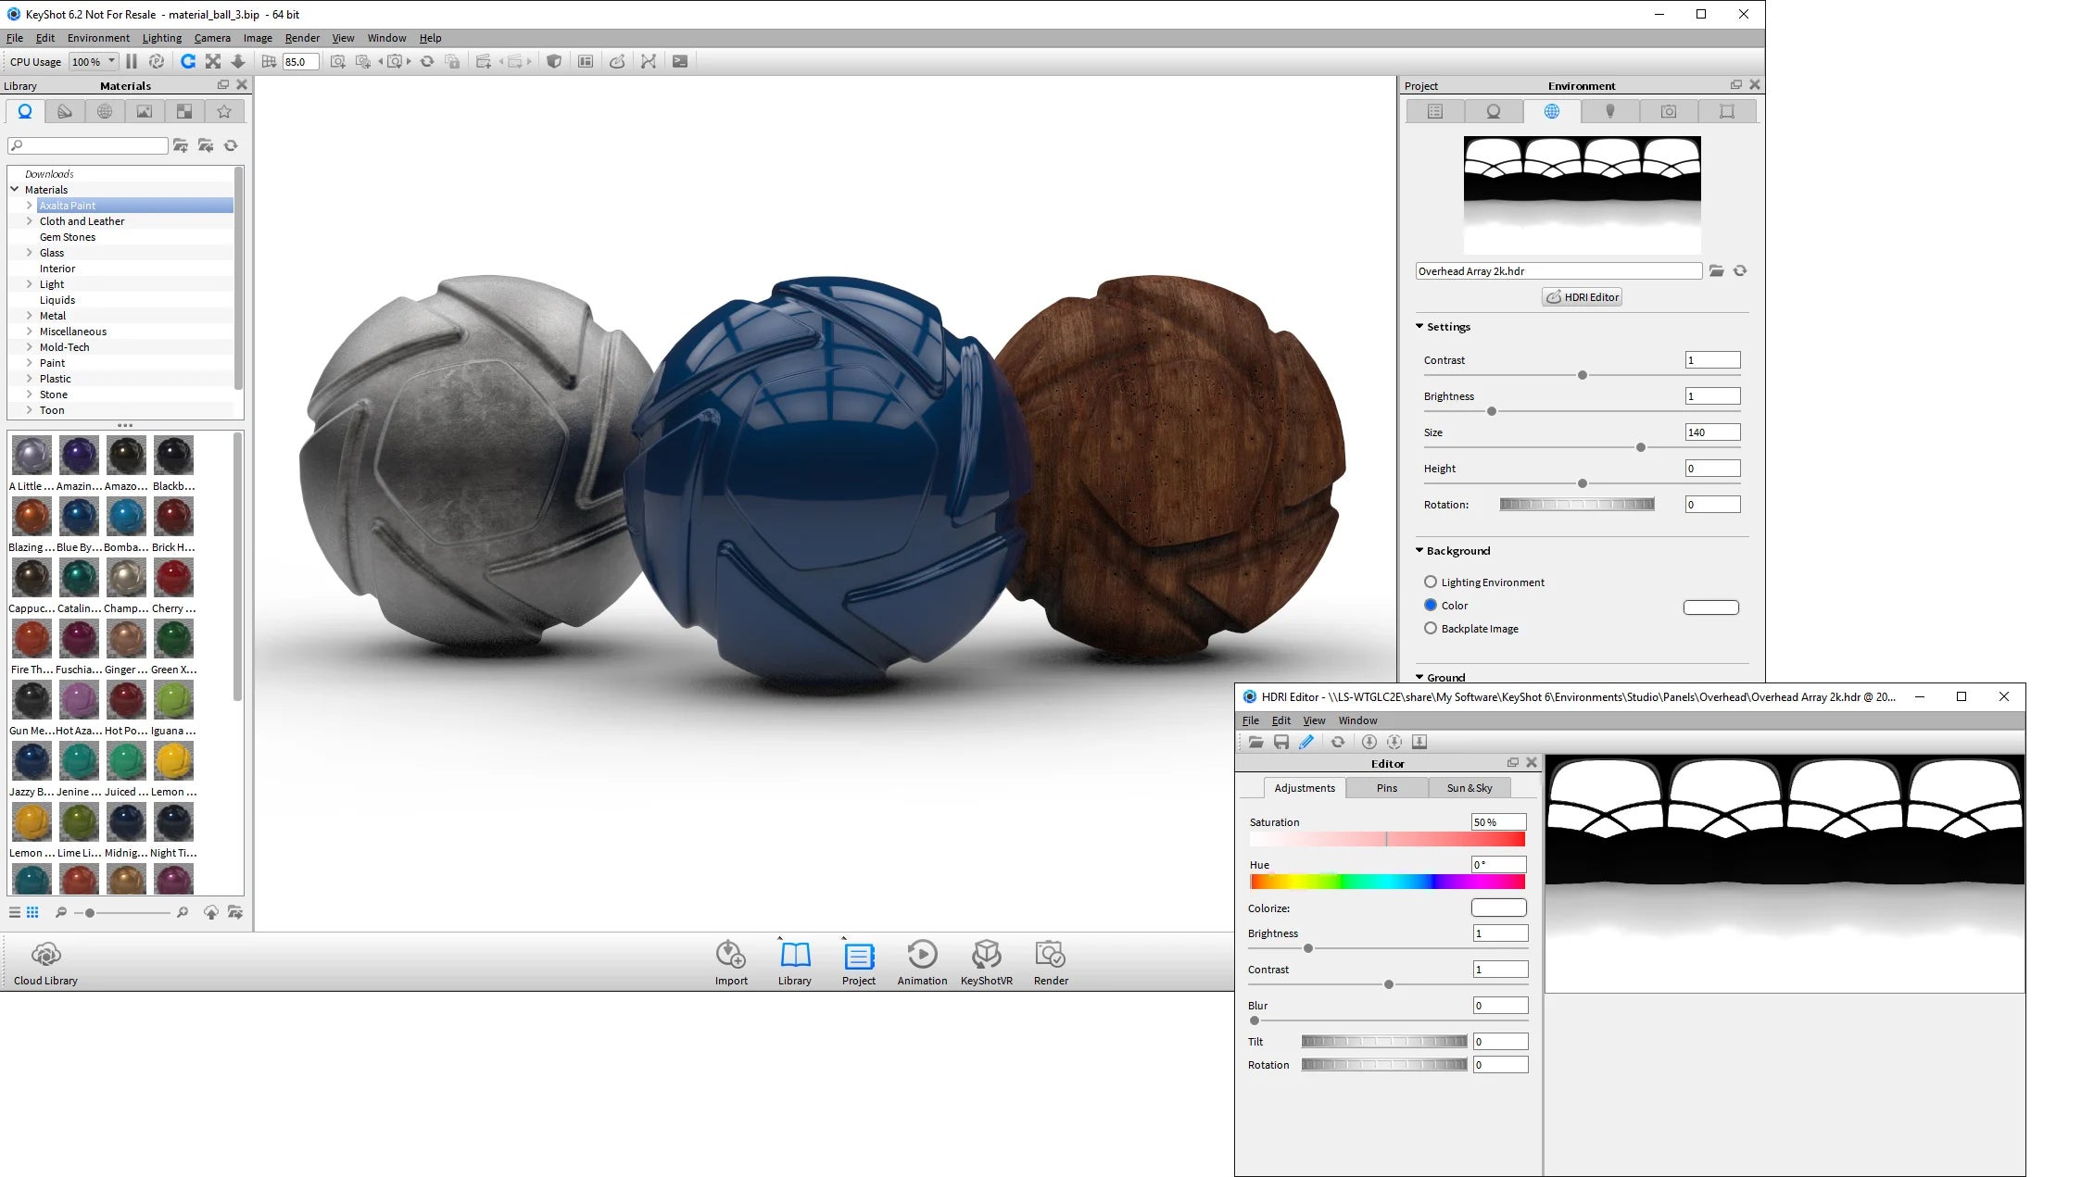Open the Lighting menu in menu bar
The height and width of the screenshot is (1177, 2094).
pyautogui.click(x=159, y=37)
